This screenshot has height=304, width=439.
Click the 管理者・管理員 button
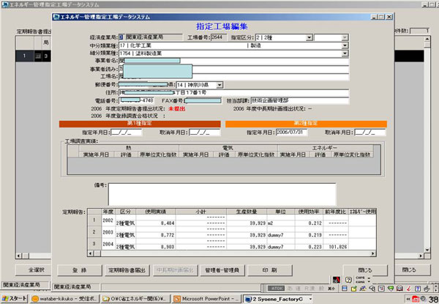pos(222,270)
